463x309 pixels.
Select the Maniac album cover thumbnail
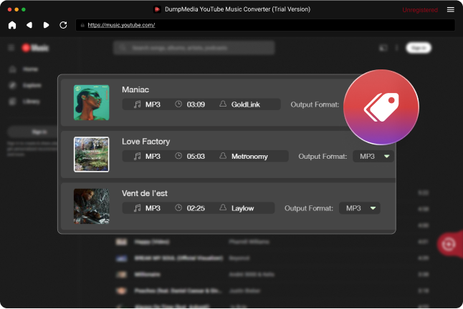tap(91, 102)
